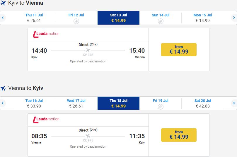Show later outbound dates with right chevron
This screenshot has height=157, width=237.
[234, 18]
